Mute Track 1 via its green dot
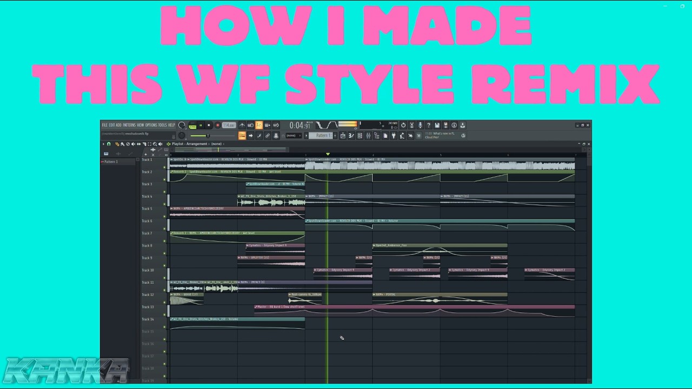 coord(164,167)
